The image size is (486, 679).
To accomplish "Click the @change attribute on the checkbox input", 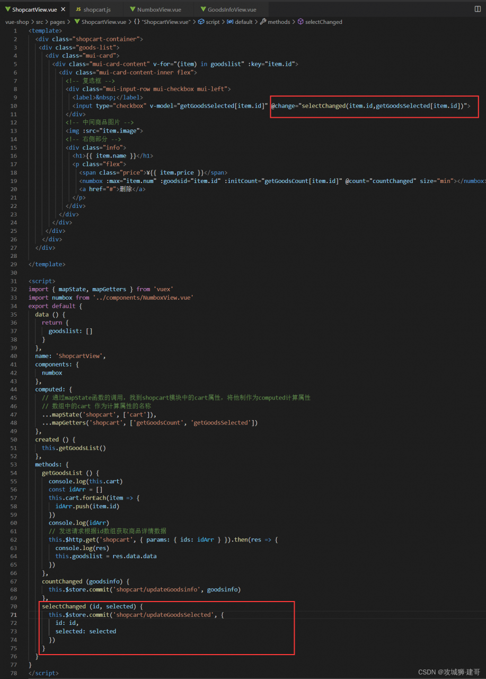I will [369, 106].
